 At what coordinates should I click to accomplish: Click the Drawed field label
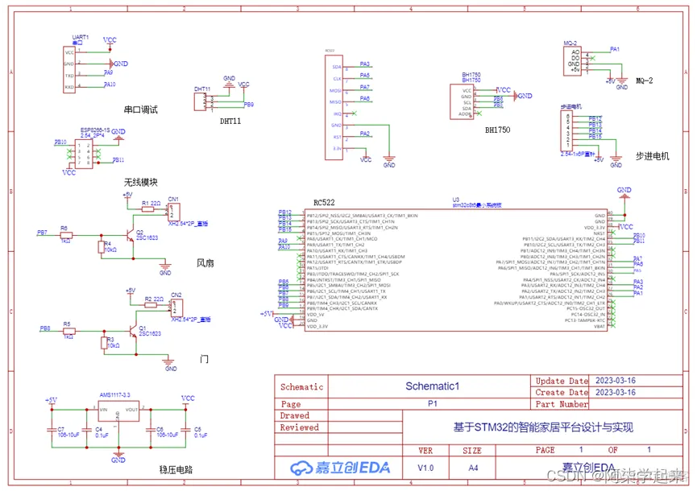tap(294, 415)
